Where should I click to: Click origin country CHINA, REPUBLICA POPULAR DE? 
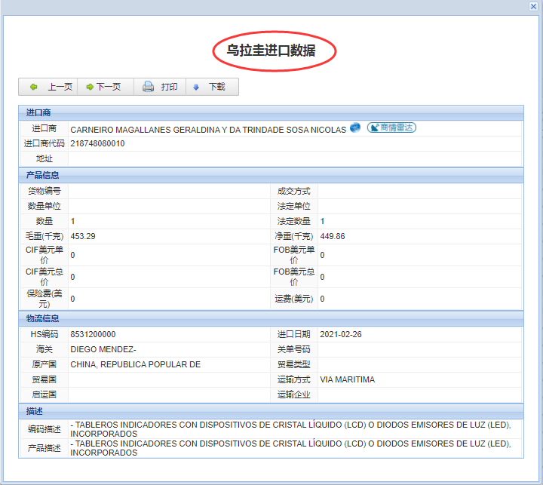pos(135,364)
